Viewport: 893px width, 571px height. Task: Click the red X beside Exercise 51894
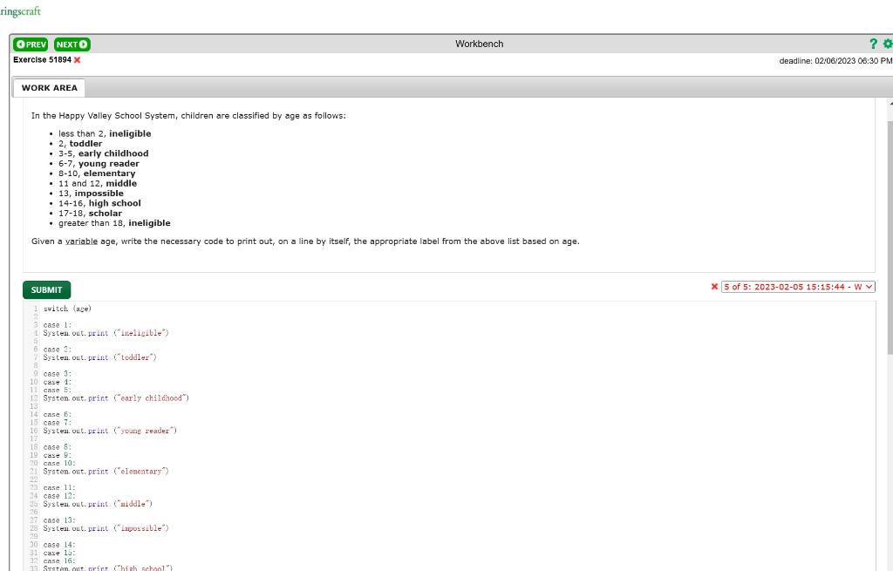click(78, 60)
